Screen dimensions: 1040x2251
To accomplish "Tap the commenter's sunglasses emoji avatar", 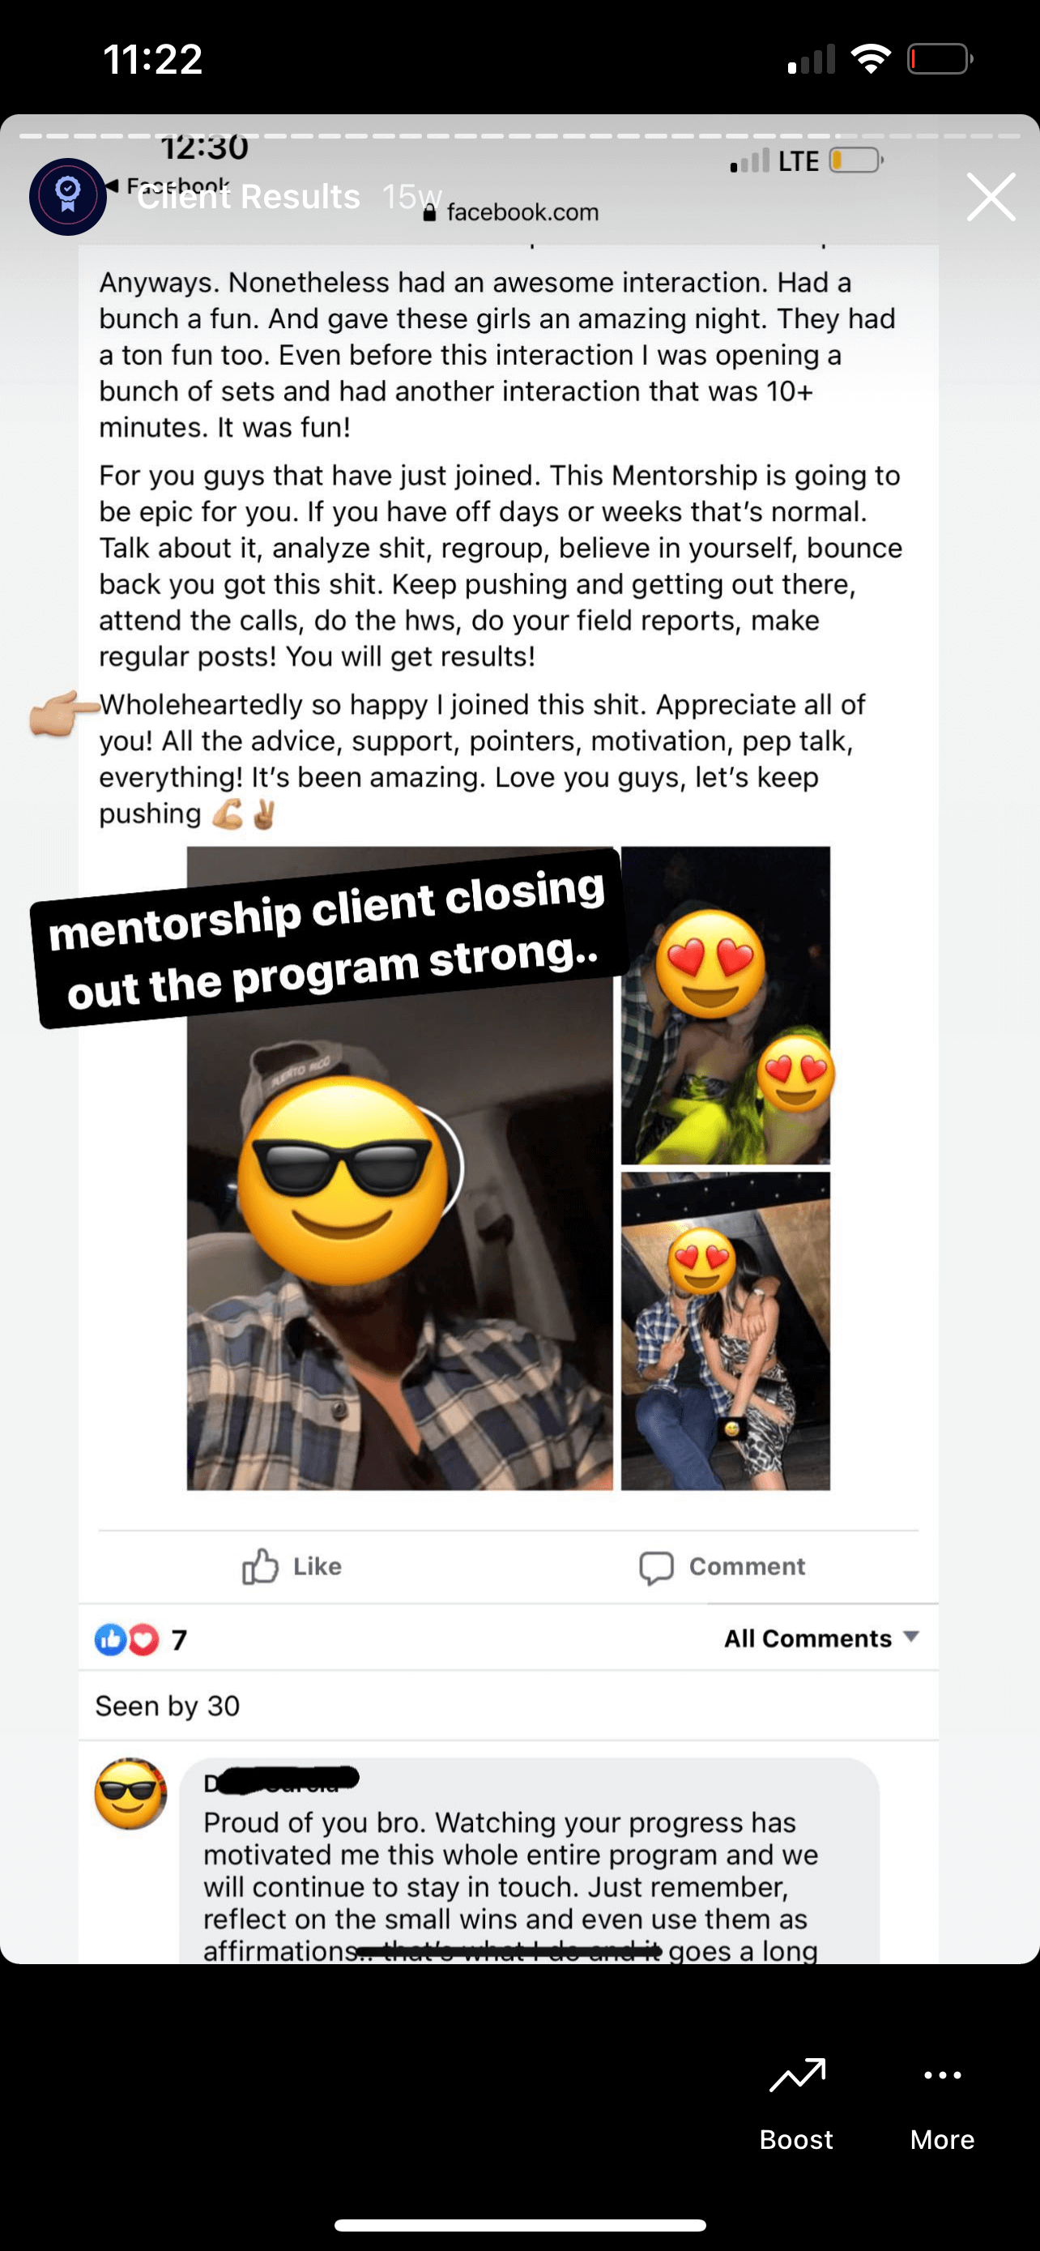I will 130,1794.
